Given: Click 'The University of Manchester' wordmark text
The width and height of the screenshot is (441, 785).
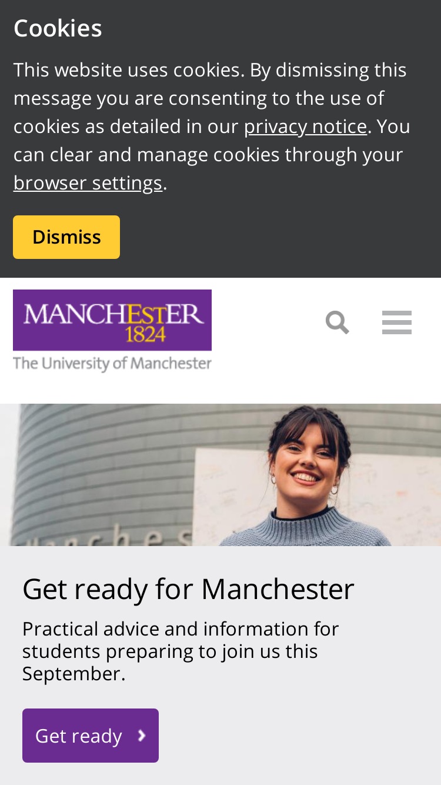Looking at the screenshot, I should (112, 363).
